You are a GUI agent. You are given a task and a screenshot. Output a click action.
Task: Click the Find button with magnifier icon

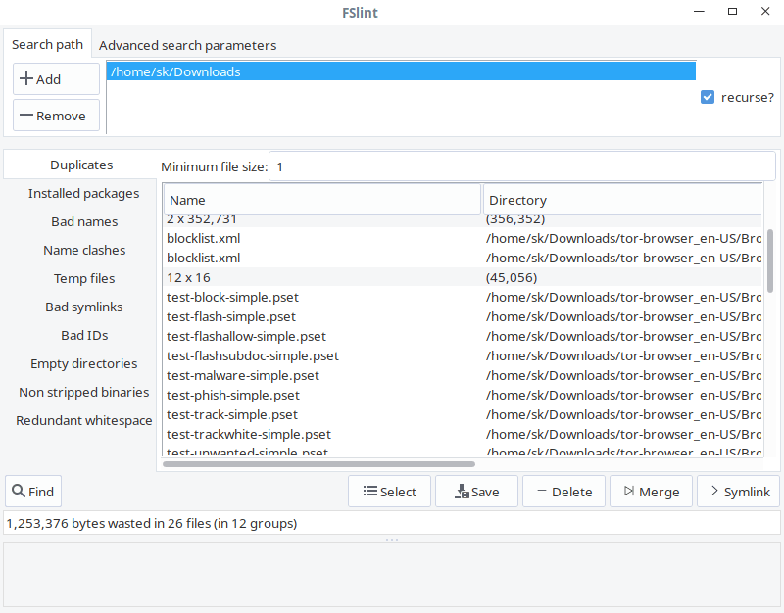pos(33,492)
